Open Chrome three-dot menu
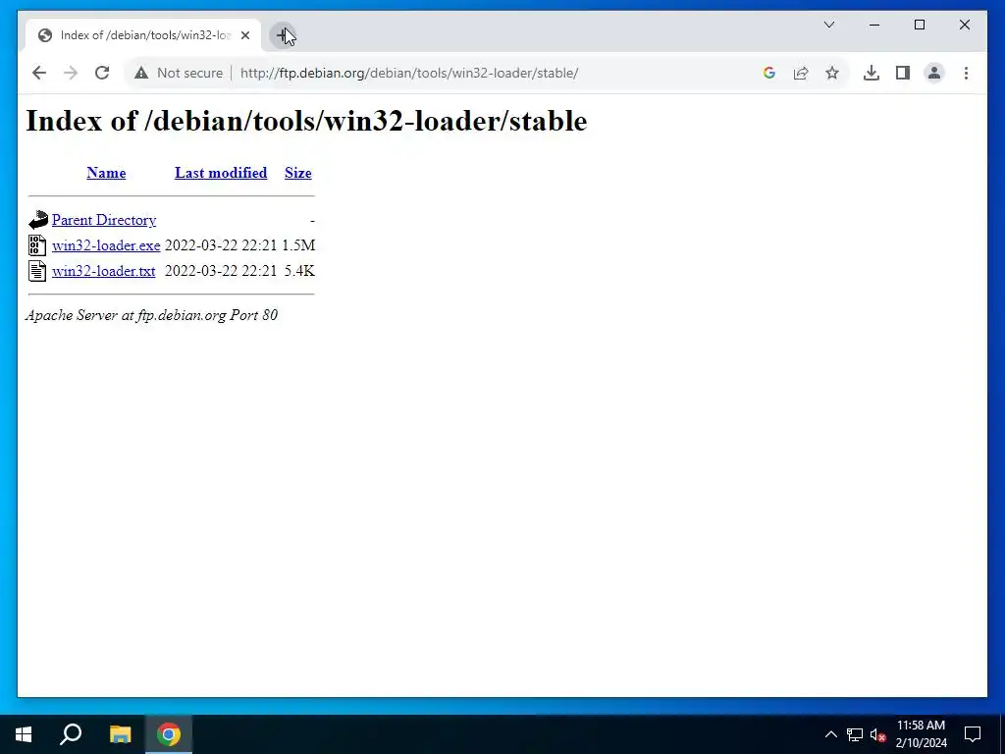The width and height of the screenshot is (1005, 754). point(966,73)
